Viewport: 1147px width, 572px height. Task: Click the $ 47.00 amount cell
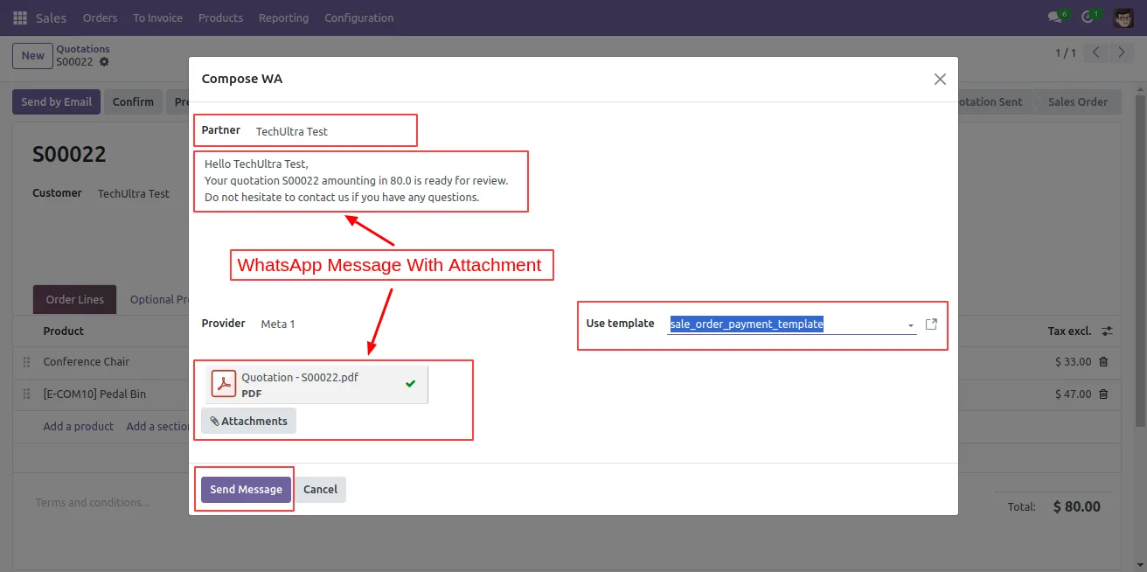1073,394
